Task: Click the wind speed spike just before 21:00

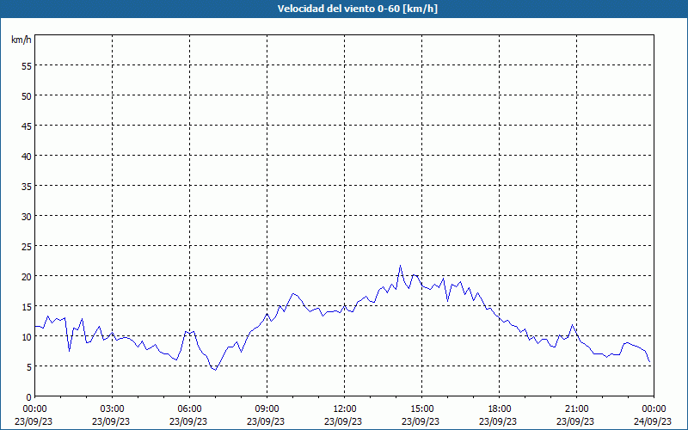Action: [572, 325]
